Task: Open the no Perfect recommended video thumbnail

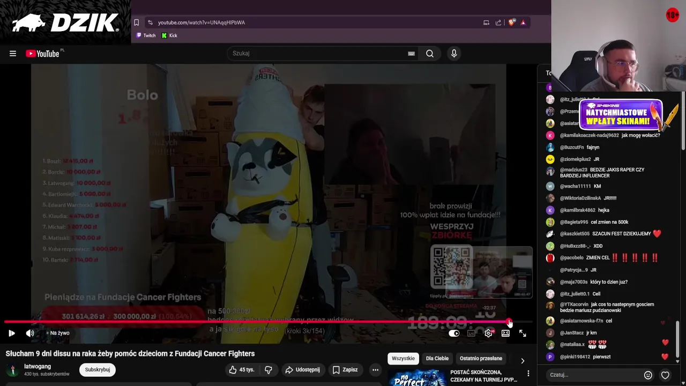Action: (x=417, y=377)
